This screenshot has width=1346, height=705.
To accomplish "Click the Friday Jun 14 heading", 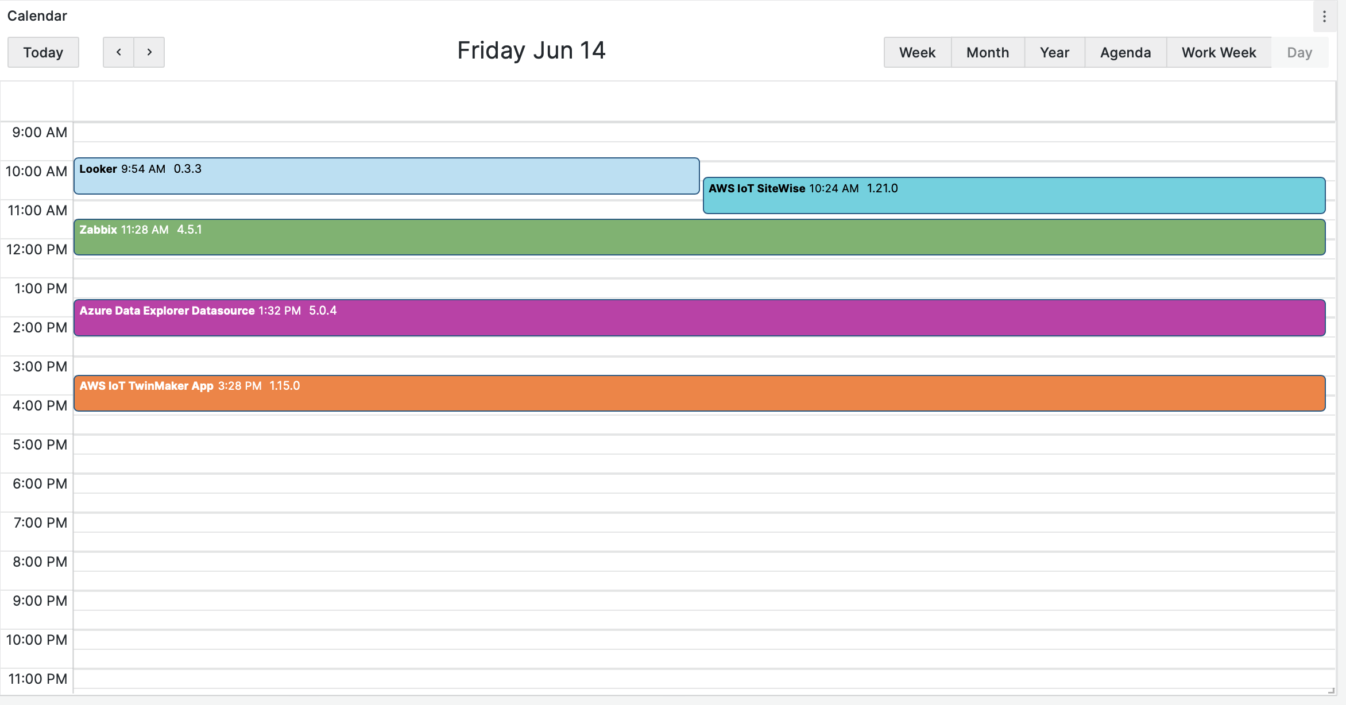I will point(531,51).
